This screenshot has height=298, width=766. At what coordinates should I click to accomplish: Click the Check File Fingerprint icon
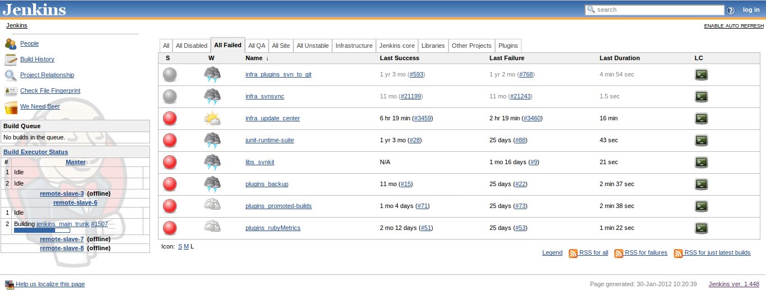tap(11, 91)
